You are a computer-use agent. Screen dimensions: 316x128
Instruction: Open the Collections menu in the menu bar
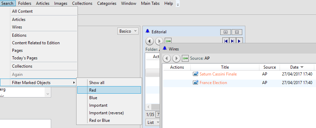click(82, 3)
